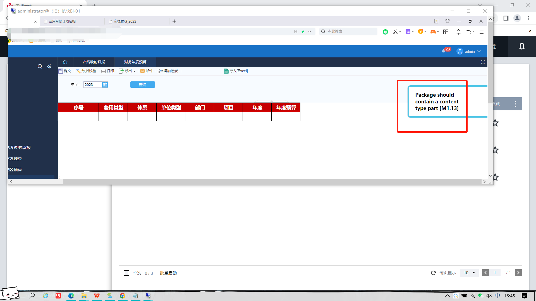
Task: Click the 费用类型 column header
Action: (113, 108)
